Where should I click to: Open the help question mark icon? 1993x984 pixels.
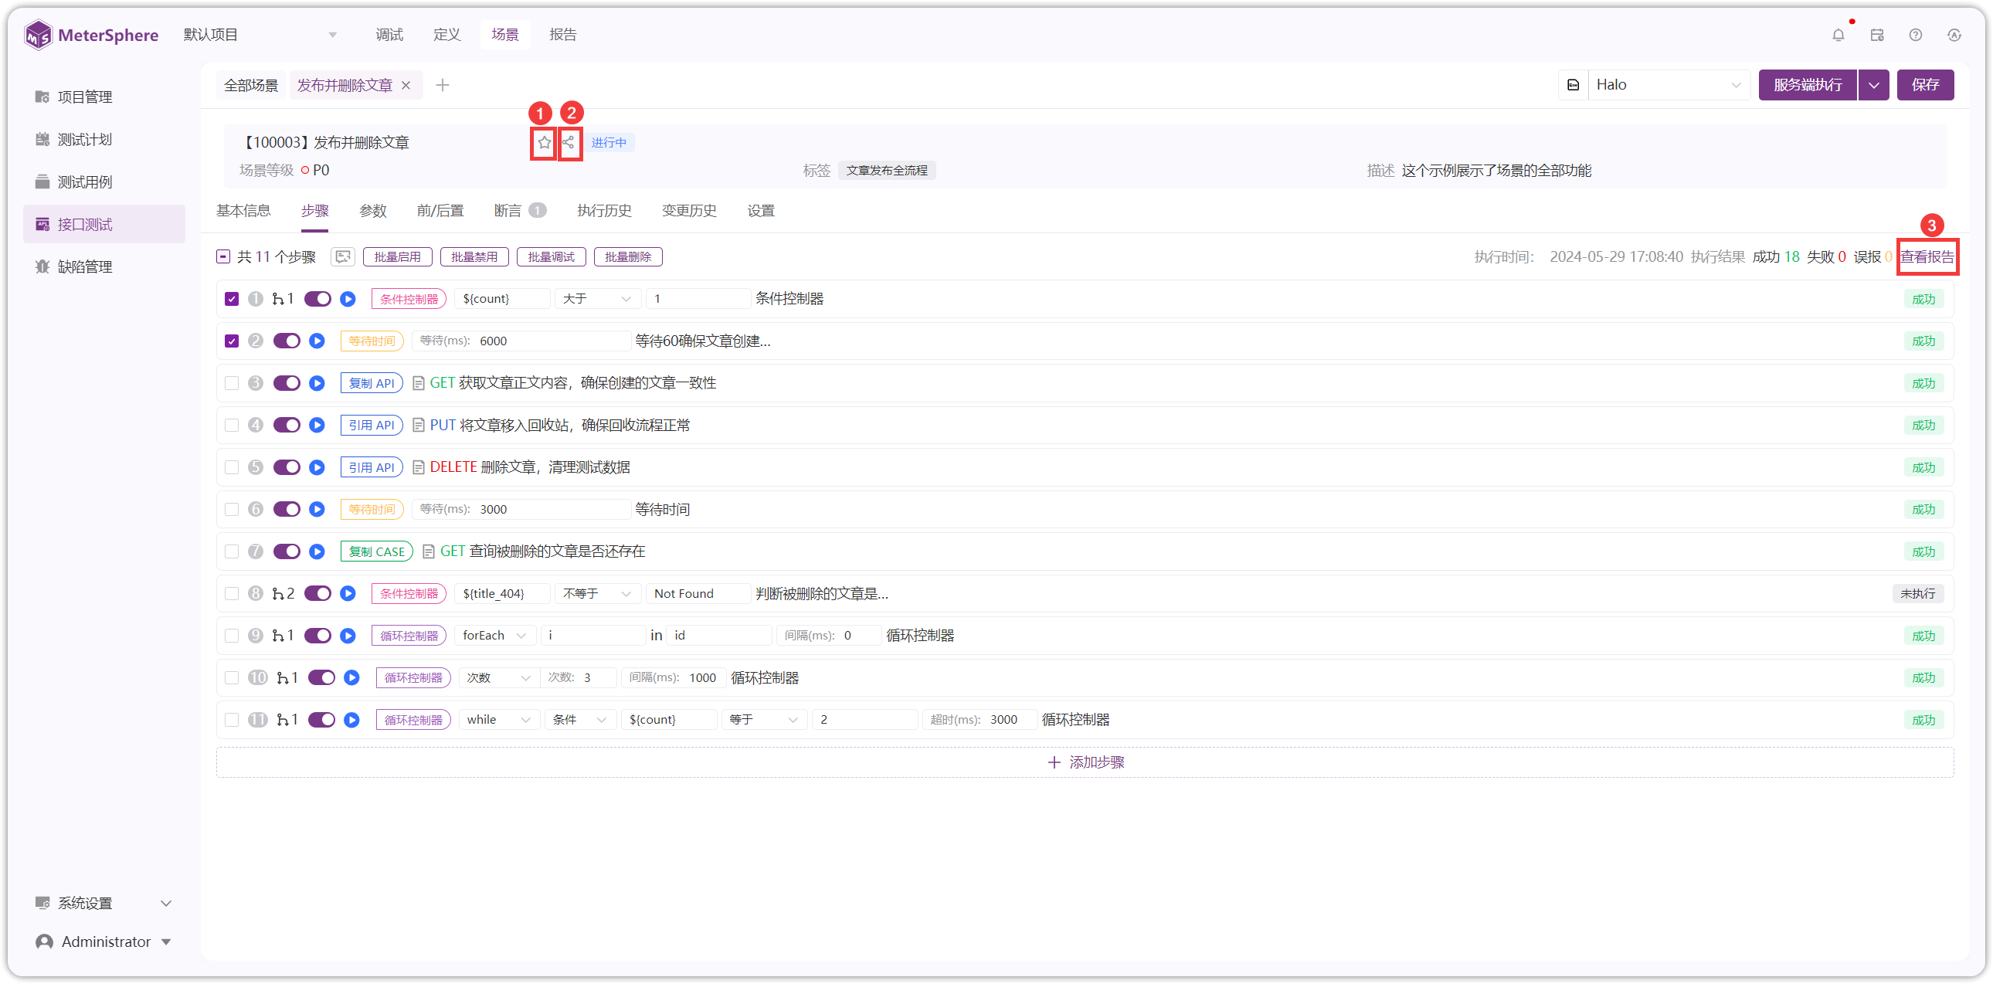[1916, 35]
